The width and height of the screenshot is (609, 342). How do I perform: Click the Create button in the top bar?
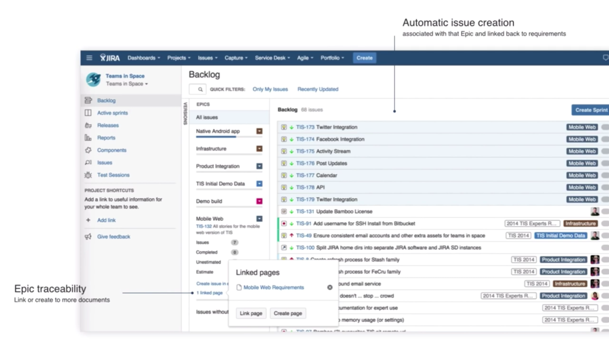(x=364, y=58)
